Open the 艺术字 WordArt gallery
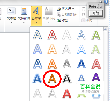 coord(37,16)
